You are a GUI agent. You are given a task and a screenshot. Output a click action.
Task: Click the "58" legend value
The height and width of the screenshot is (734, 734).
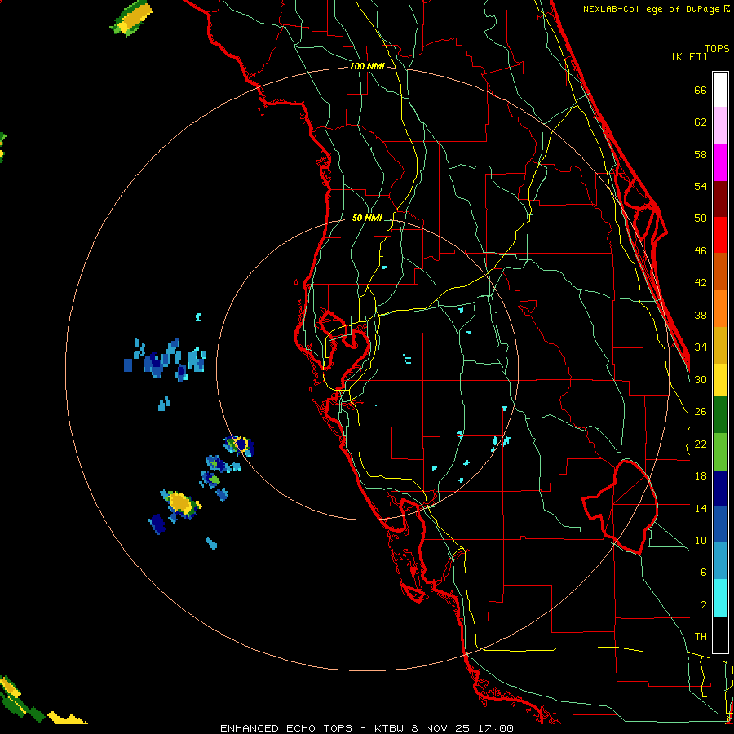tap(701, 154)
